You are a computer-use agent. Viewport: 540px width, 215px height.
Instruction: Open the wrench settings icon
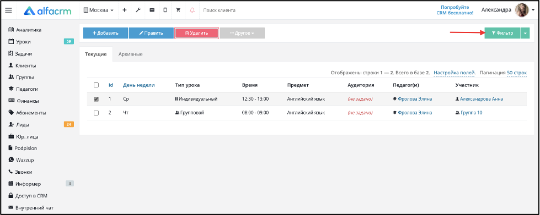(138, 10)
